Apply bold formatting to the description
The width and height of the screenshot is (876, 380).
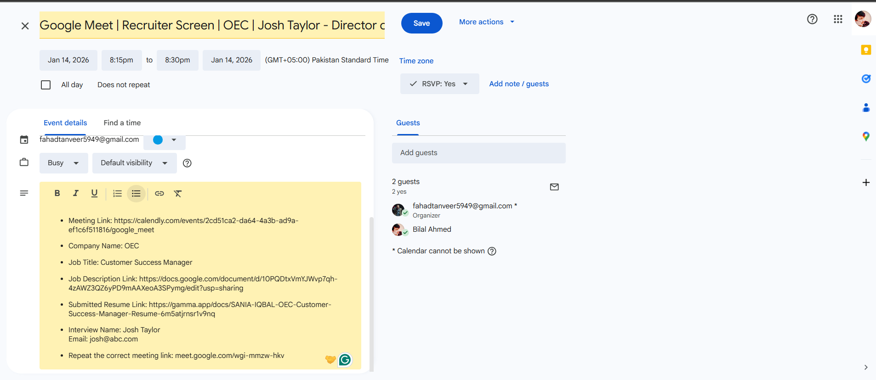(57, 193)
